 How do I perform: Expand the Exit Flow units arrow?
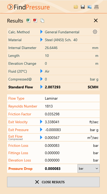41,137
